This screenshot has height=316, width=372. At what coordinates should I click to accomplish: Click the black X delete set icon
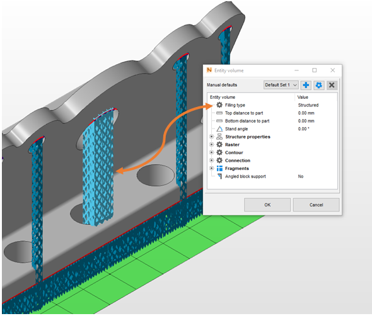coord(332,85)
